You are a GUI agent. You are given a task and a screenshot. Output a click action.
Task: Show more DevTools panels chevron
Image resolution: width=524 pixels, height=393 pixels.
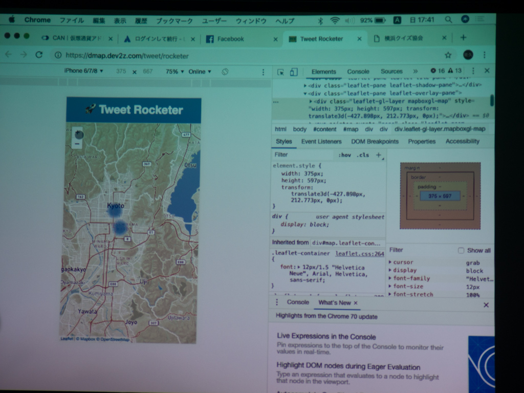click(416, 71)
